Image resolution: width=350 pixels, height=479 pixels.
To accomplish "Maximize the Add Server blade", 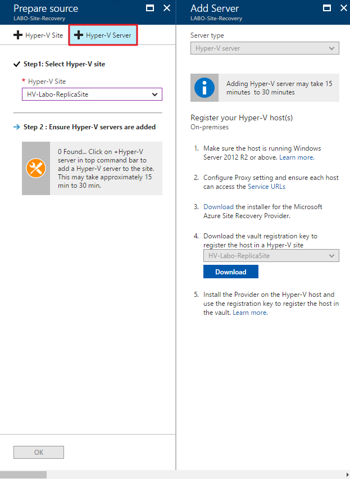I will (327, 8).
